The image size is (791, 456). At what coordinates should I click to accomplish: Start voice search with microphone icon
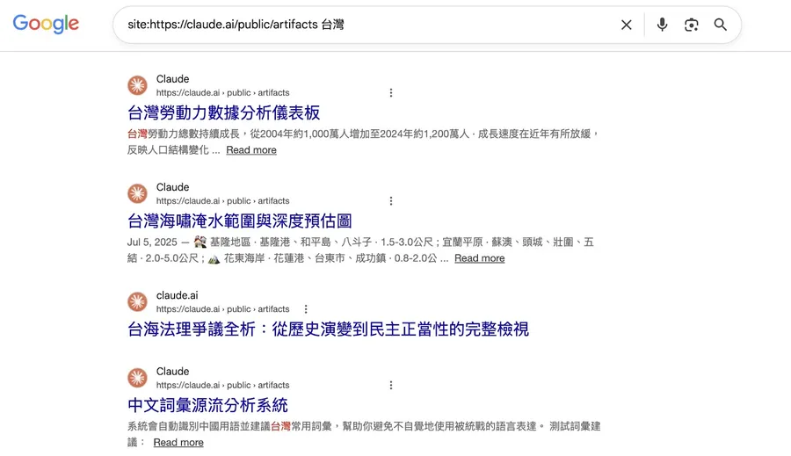[662, 25]
